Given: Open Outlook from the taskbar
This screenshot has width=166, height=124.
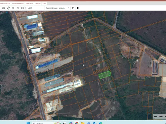Looking at the screenshot, I should (95, 123).
